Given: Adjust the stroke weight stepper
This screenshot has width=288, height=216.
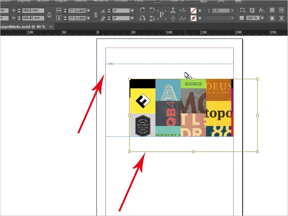Looking at the screenshot, I should point(209,11).
